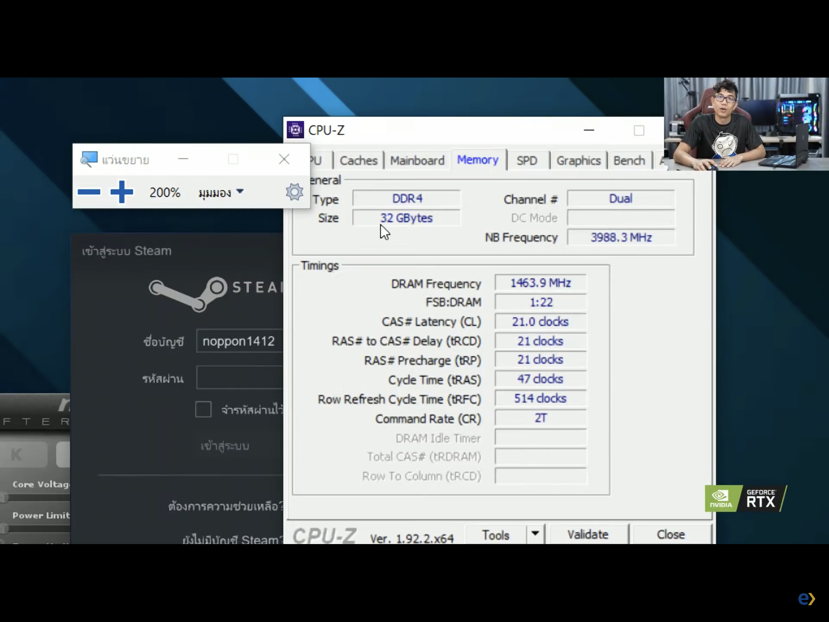The height and width of the screenshot is (622, 829).
Task: Zoom out with the Magnifier minus button
Action: click(89, 192)
